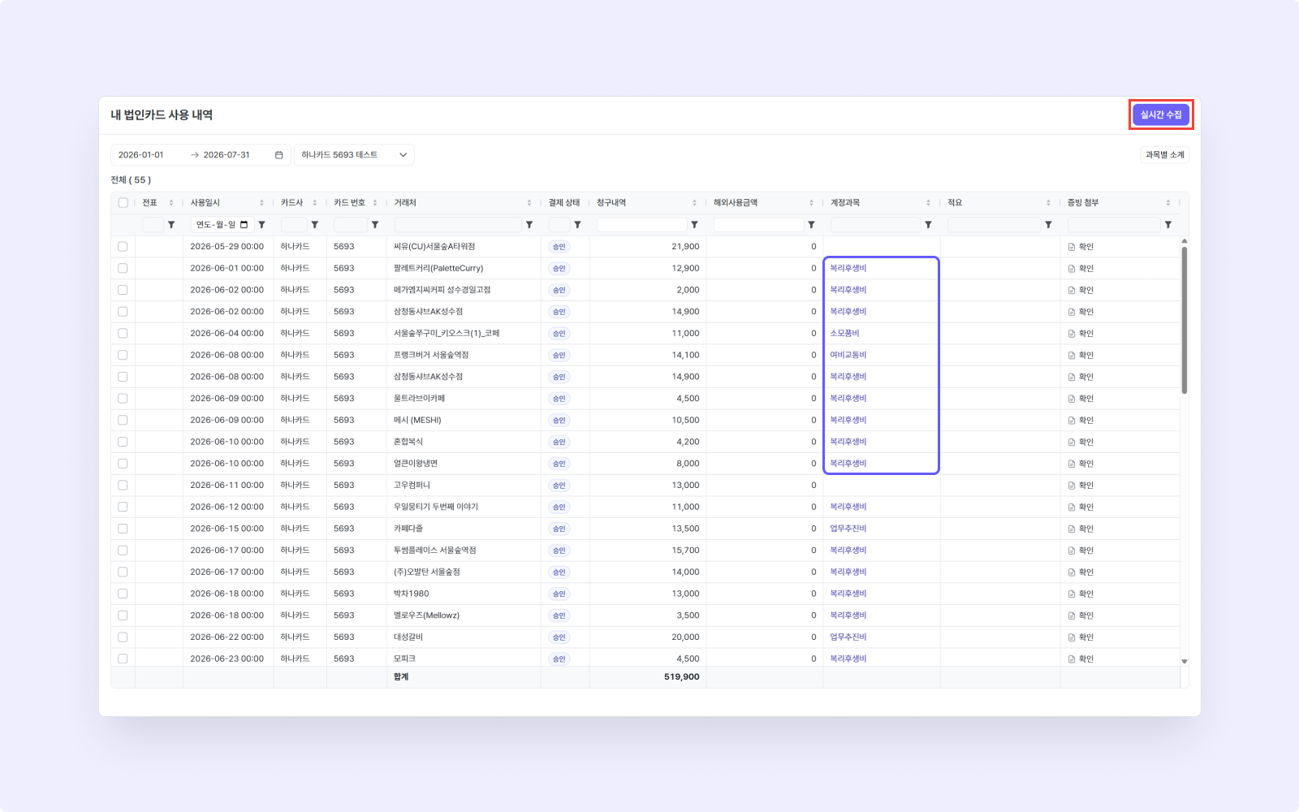
Task: Click the scrollbar down arrow of the table
Action: coord(1185,662)
